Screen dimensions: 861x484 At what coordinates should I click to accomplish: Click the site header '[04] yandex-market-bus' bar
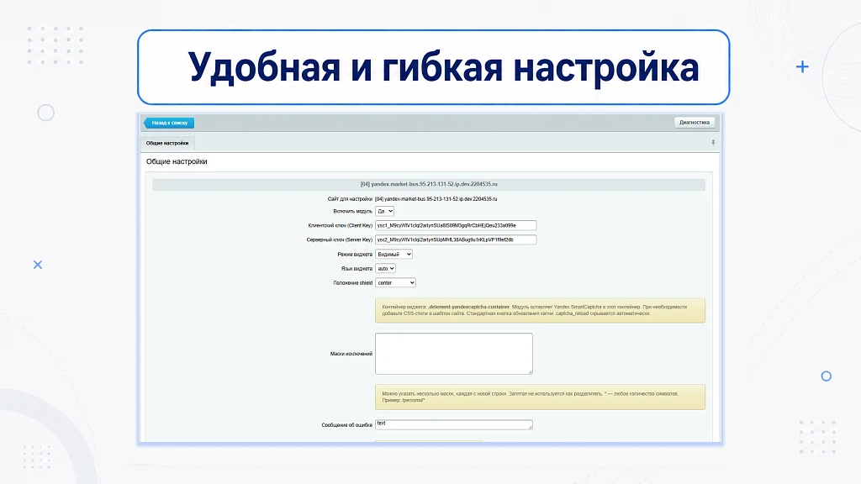429,184
